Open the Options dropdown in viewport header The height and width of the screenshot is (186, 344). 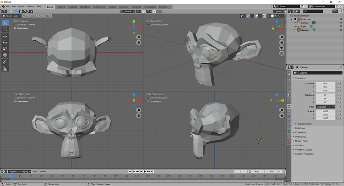(279, 11)
